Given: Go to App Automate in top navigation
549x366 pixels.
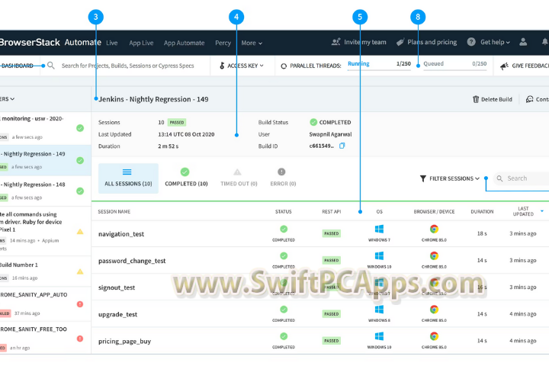Looking at the screenshot, I should [184, 43].
